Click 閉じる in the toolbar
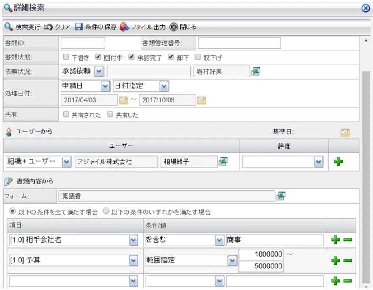 183,27
